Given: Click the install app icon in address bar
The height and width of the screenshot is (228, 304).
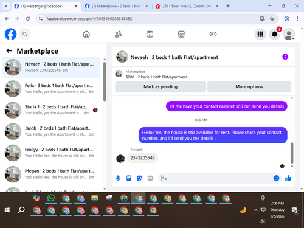Looking at the screenshot, I should (262, 19).
